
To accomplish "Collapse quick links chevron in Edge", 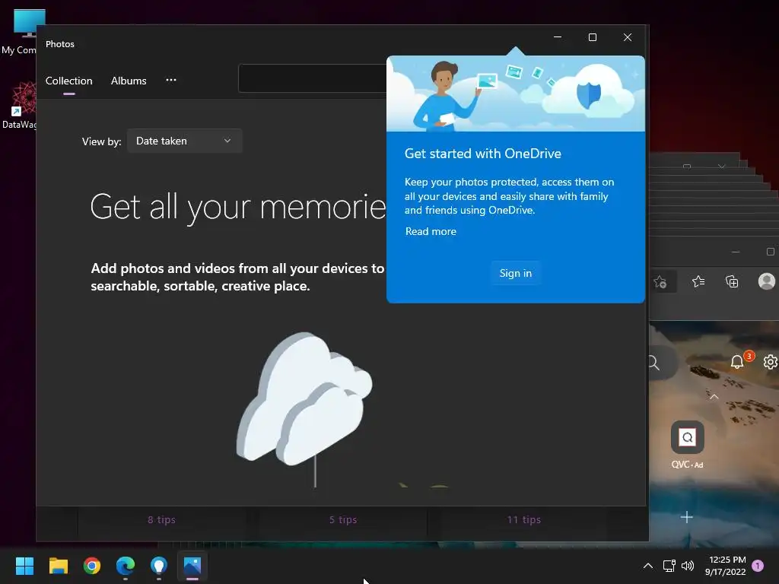I will point(714,397).
